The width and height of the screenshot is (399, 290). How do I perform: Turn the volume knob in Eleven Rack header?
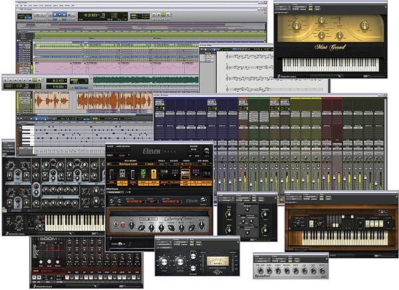[x=207, y=151]
